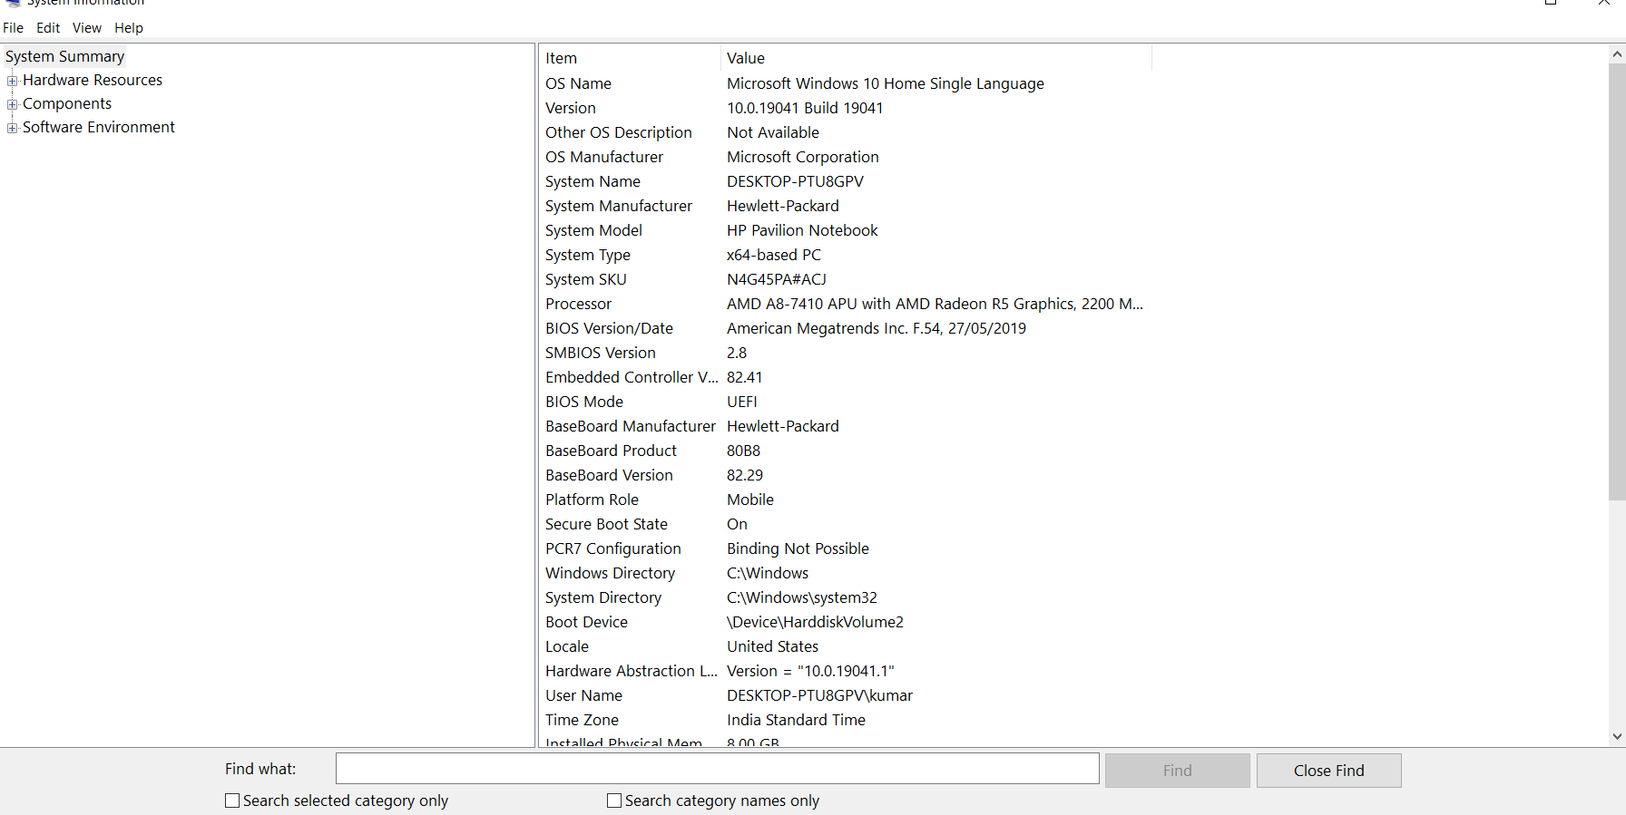
Task: Click the Processor value AMD A8-7410
Action: [x=935, y=304]
